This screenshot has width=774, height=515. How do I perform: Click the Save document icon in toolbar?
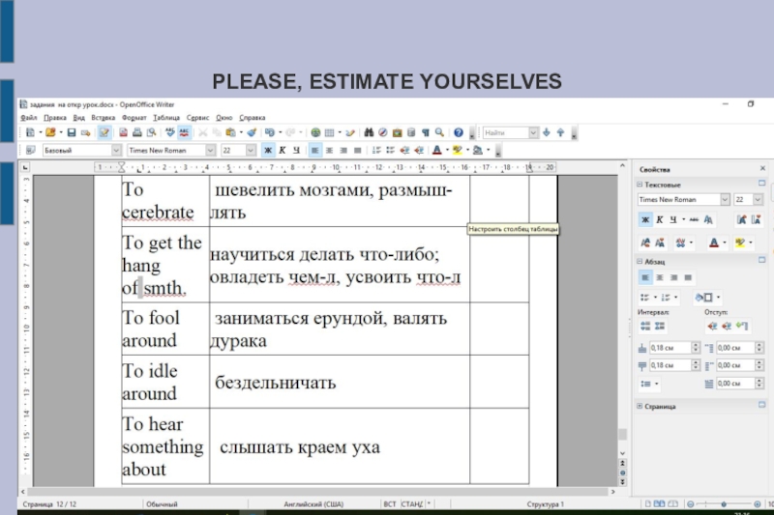click(x=72, y=132)
